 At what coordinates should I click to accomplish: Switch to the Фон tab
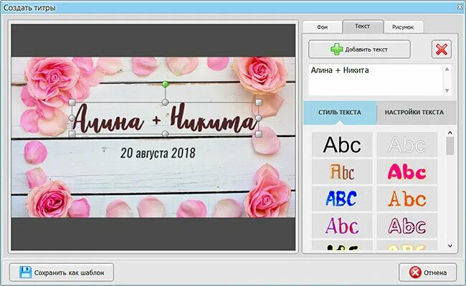pos(323,27)
